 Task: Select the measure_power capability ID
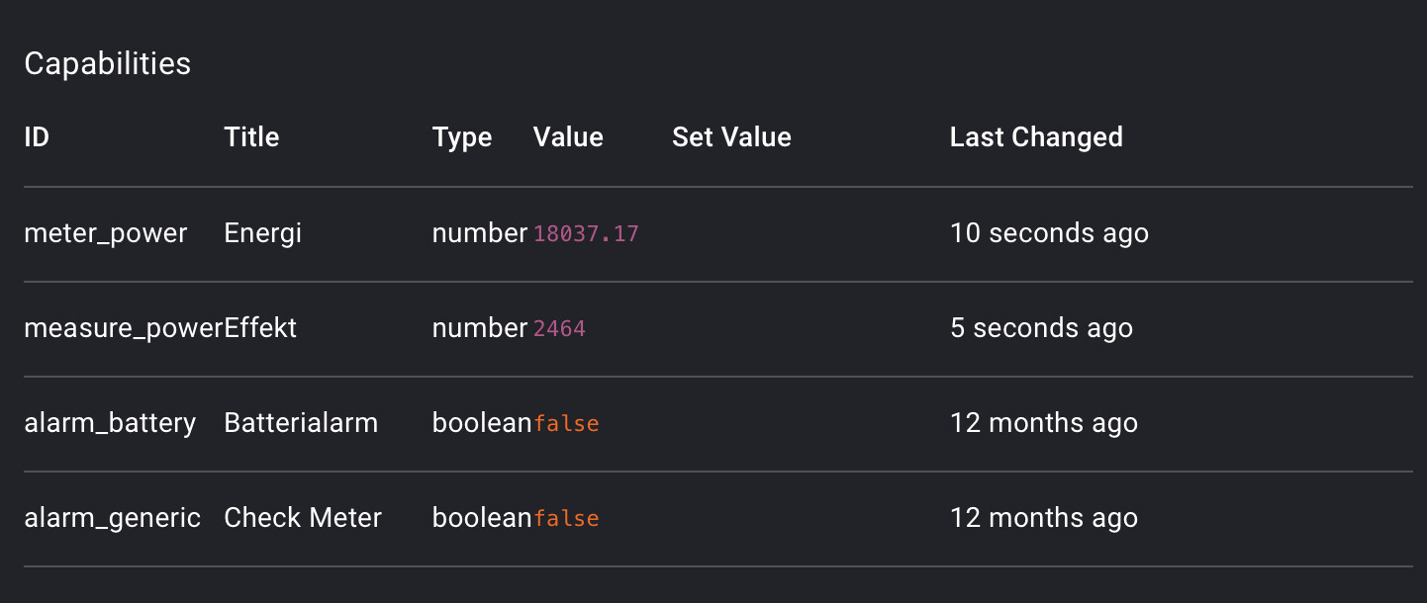[123, 328]
